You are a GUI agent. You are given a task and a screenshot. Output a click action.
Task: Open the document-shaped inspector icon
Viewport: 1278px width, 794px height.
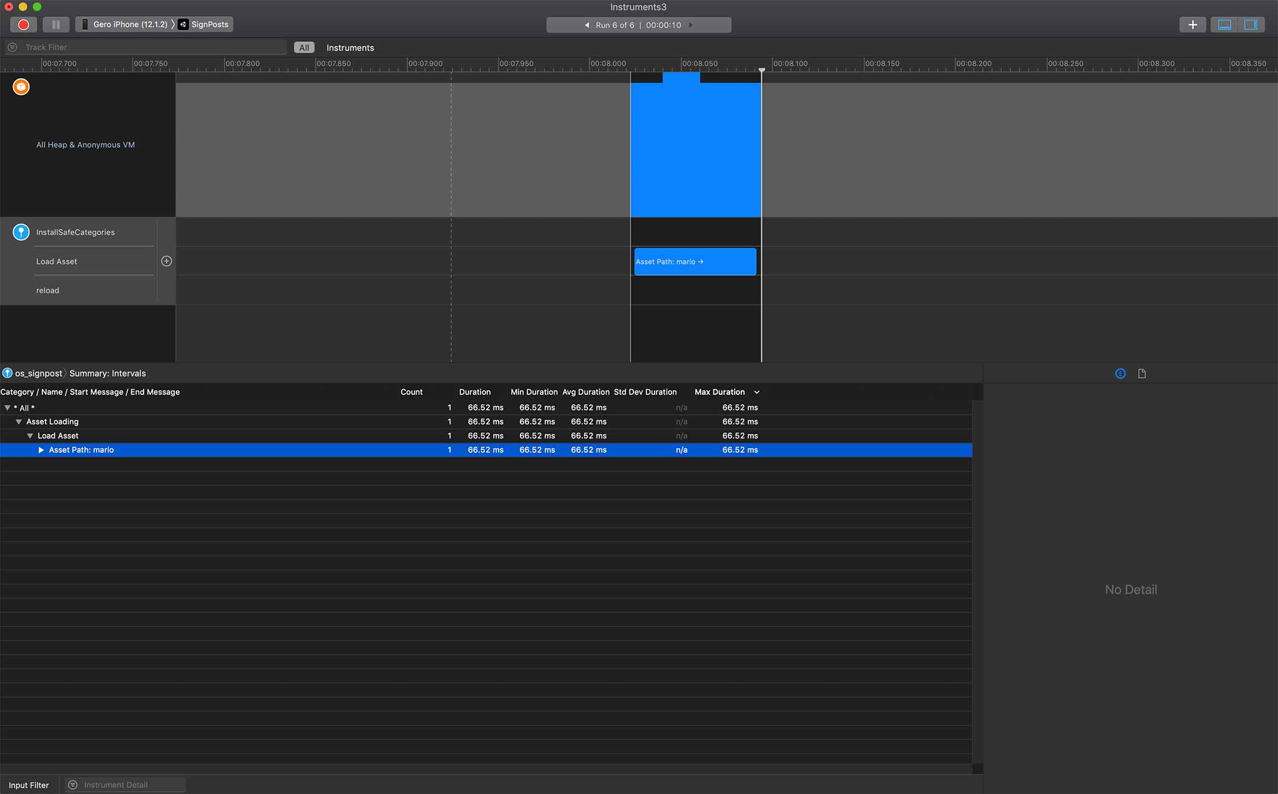tap(1142, 374)
